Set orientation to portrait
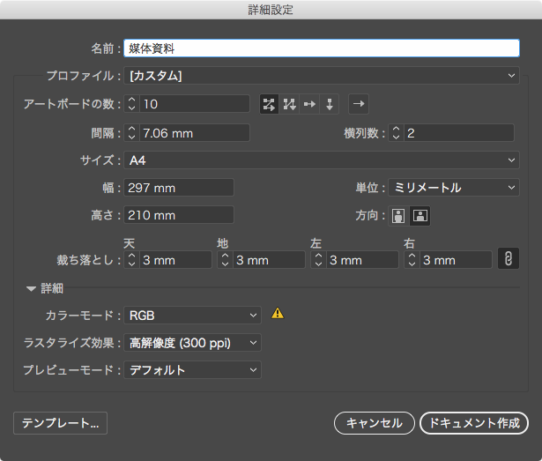This screenshot has width=542, height=461. (398, 215)
